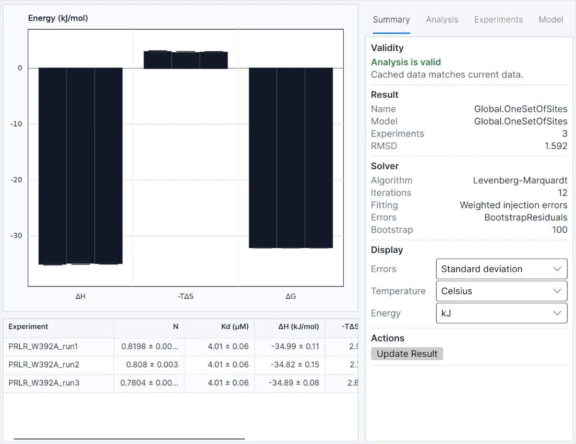The height and width of the screenshot is (444, 576).
Task: Click the N value 0.808 ± 0.003
Action: click(x=152, y=364)
